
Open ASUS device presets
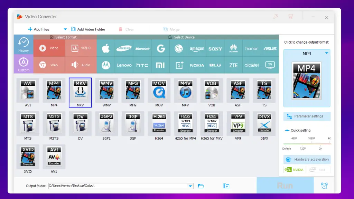pyautogui.click(x=270, y=48)
